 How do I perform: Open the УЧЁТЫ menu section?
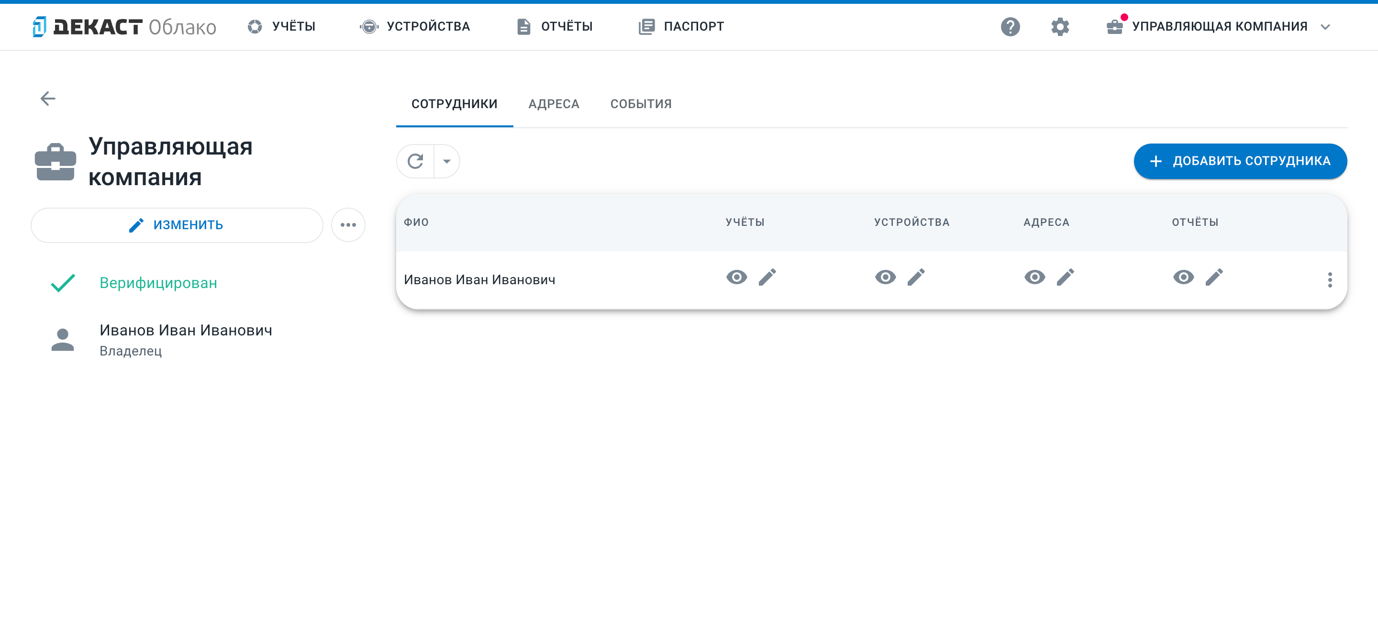coord(281,27)
